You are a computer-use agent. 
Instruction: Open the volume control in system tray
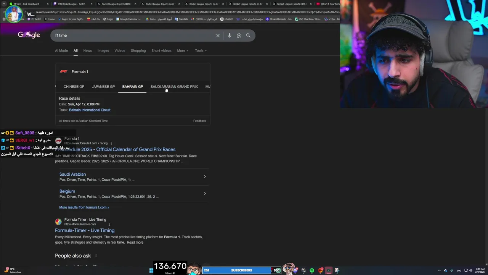point(470,270)
